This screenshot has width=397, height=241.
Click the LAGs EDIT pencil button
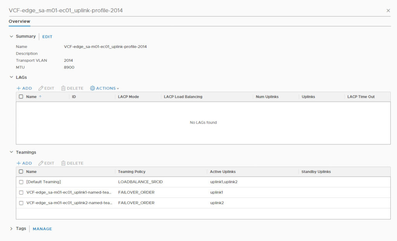(x=47, y=88)
